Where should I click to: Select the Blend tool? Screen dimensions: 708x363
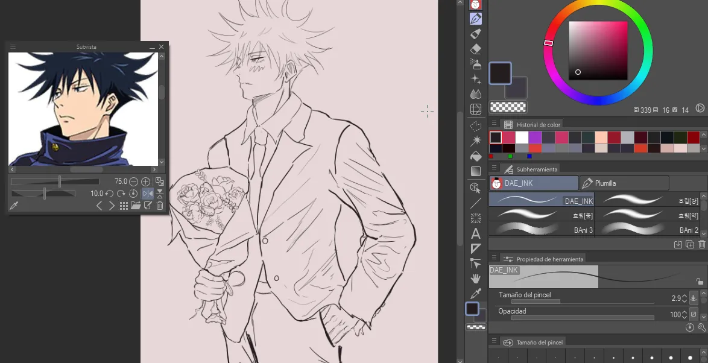pyautogui.click(x=475, y=94)
